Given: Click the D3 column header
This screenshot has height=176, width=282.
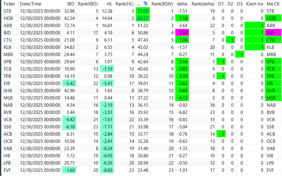Looking at the screenshot, I should [x=240, y=4].
